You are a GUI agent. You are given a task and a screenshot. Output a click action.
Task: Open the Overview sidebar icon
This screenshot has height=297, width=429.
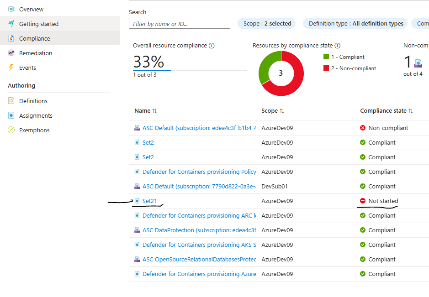tap(11, 9)
